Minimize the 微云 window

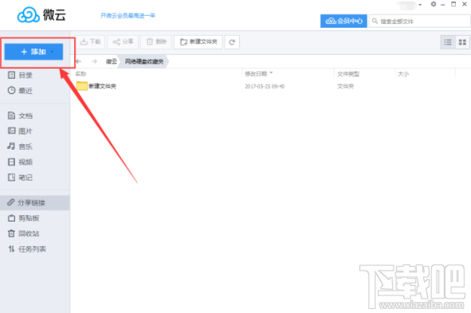(x=443, y=5)
